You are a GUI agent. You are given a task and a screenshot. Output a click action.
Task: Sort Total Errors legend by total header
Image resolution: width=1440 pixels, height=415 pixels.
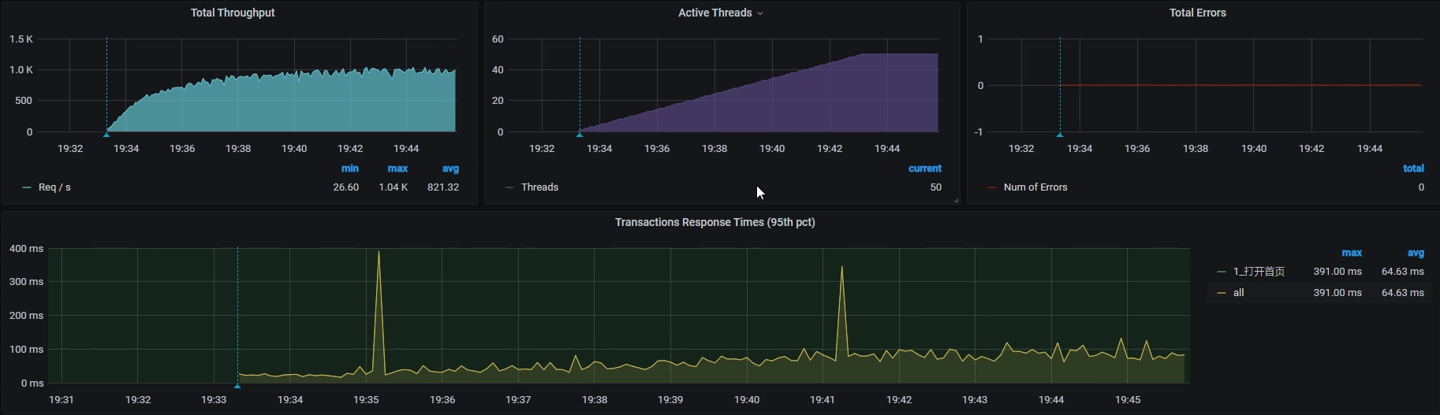point(1413,169)
